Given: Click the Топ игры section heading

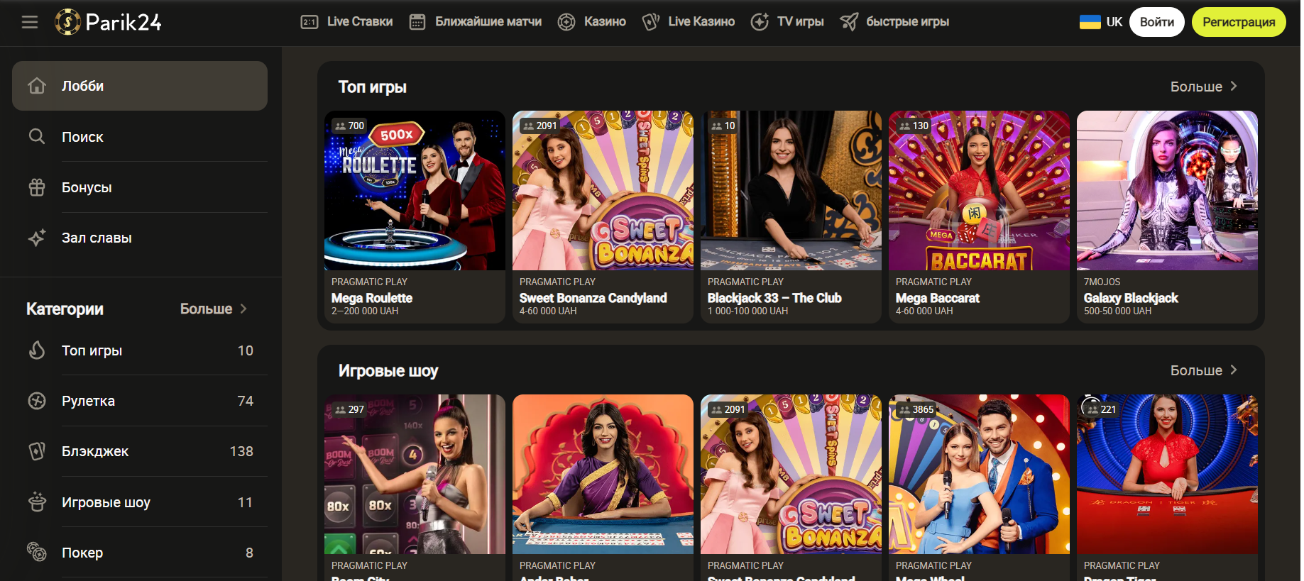Looking at the screenshot, I should click(x=373, y=87).
